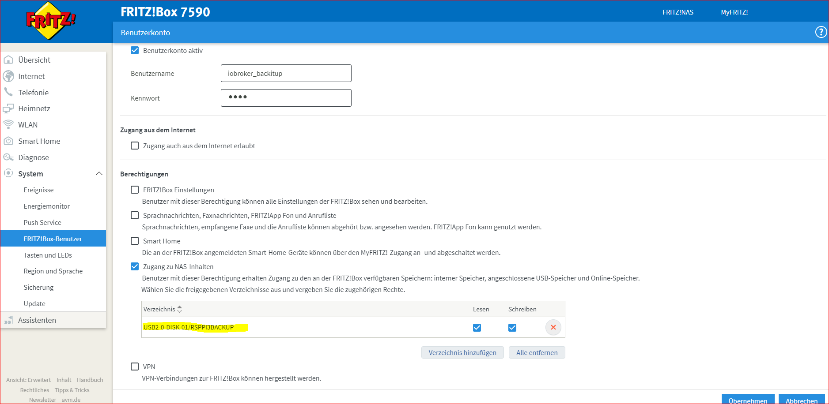
Task: Click Verzeichnis hinzufügen button
Action: 462,352
